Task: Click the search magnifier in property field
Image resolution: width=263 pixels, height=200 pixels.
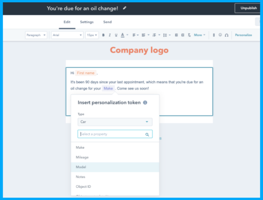Action: click(147, 134)
